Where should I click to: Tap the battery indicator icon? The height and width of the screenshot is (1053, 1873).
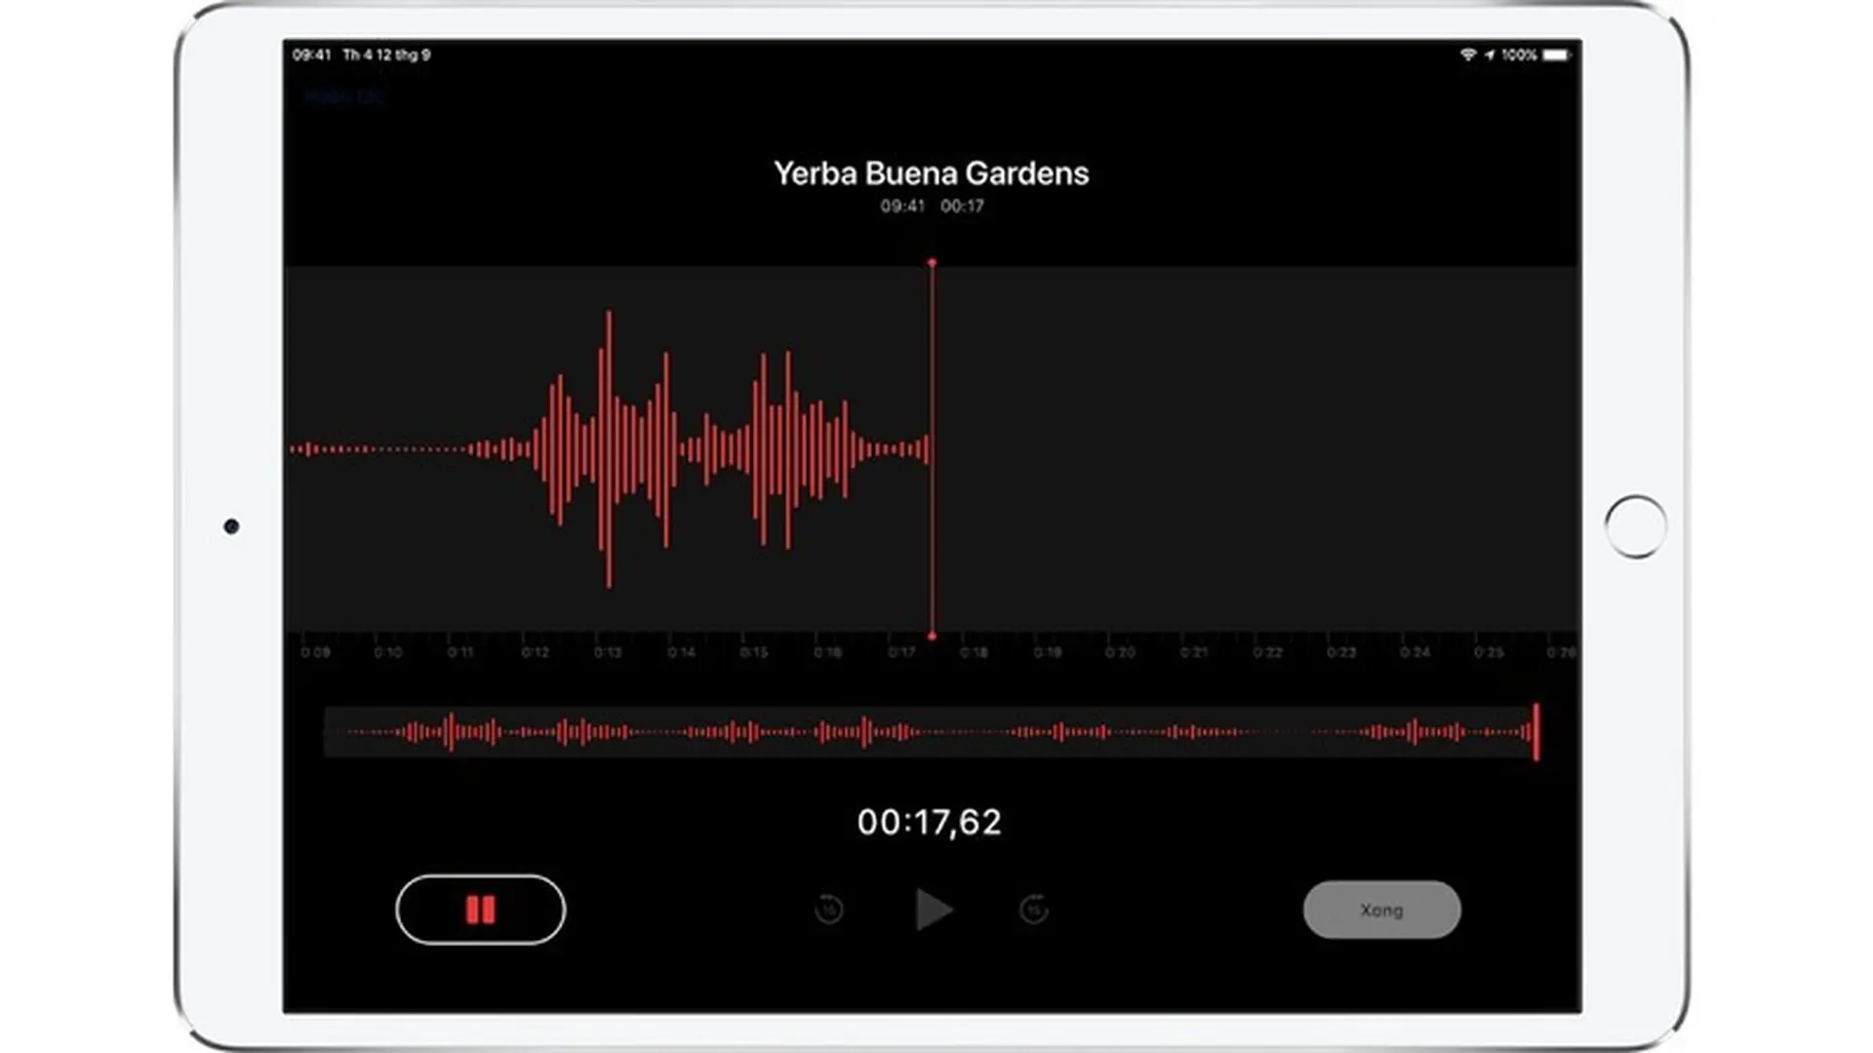(1557, 55)
